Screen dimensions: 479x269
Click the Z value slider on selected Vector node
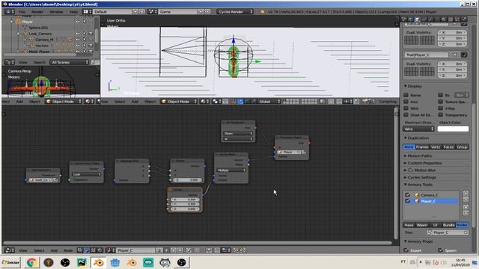(185, 209)
